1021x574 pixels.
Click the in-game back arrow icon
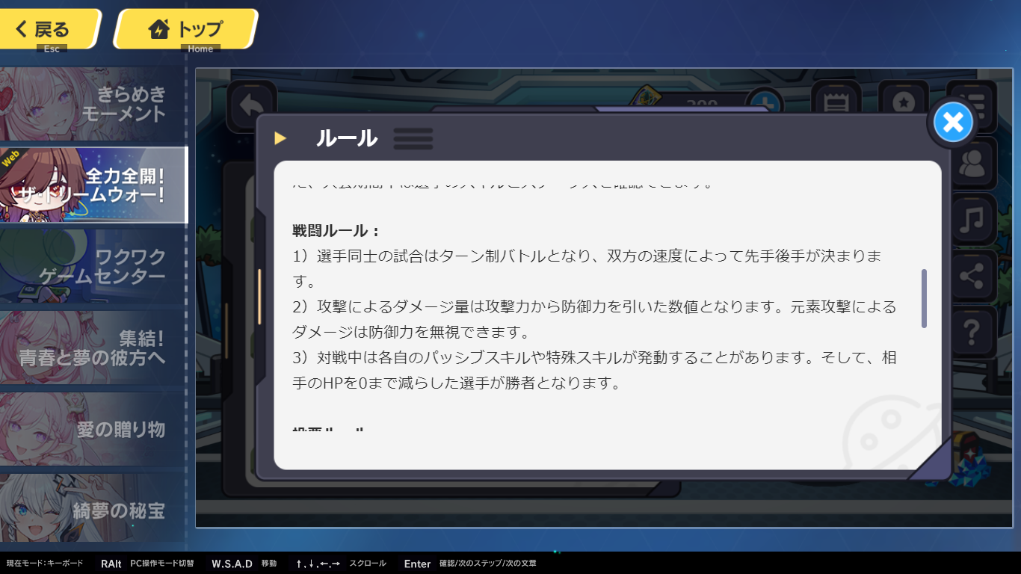click(x=251, y=106)
